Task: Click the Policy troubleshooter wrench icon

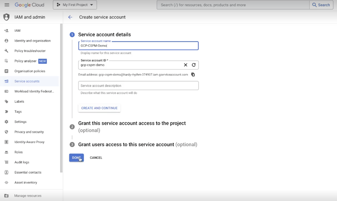Action: [x=6, y=51]
